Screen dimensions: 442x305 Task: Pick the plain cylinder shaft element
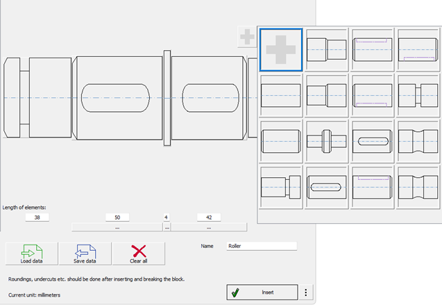[280, 95]
